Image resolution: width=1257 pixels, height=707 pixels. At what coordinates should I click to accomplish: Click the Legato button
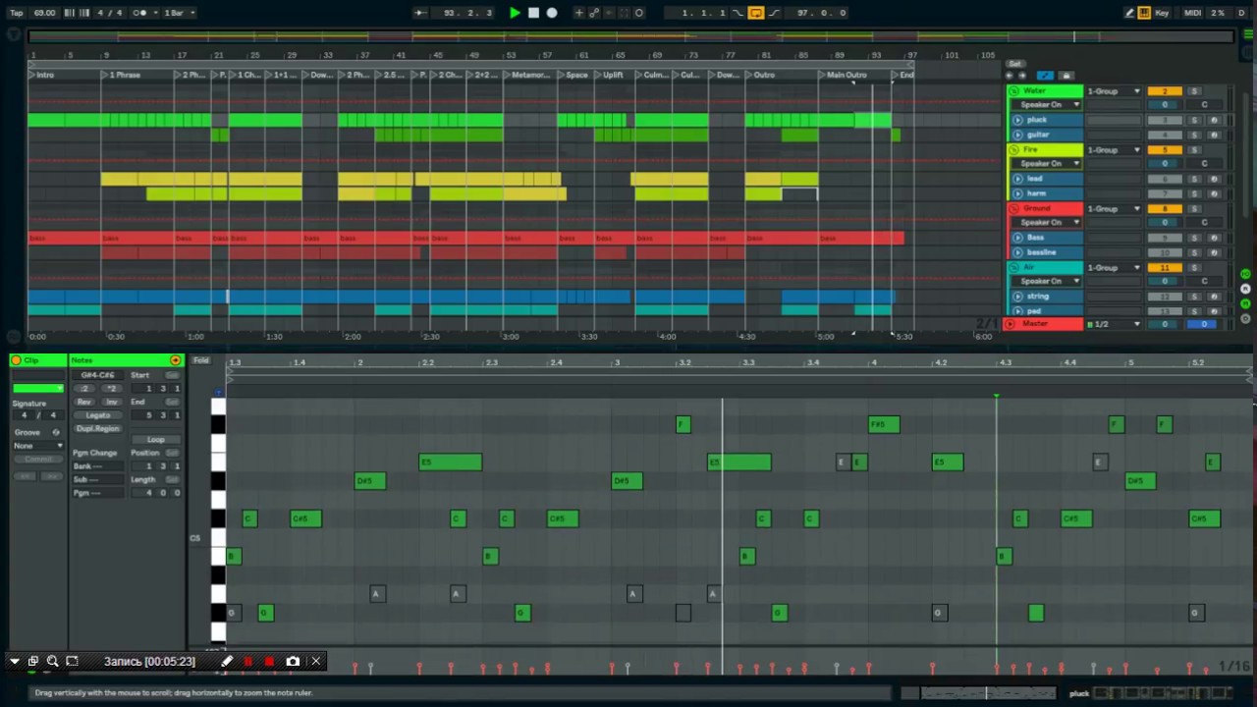point(98,415)
